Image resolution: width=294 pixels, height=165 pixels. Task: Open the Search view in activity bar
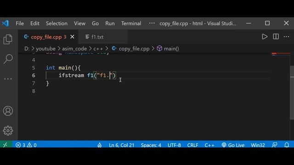tap(8, 59)
